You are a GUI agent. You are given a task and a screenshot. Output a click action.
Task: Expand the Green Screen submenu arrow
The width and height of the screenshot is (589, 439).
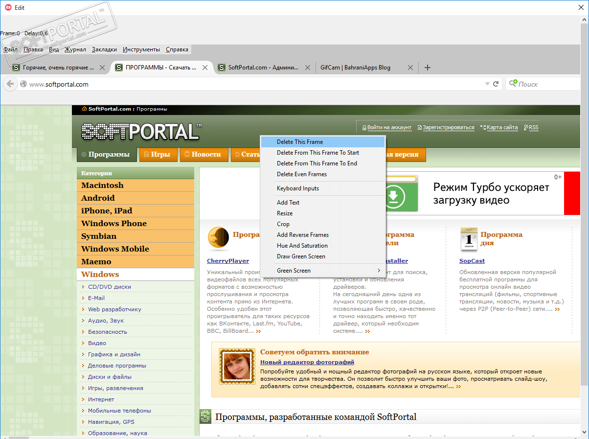[379, 271]
